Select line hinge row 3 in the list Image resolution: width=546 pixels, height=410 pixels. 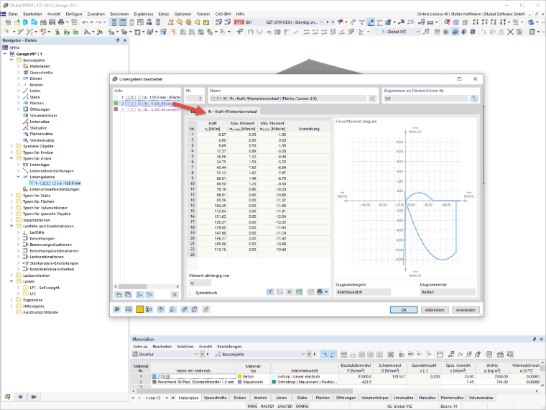pyautogui.click(x=147, y=109)
